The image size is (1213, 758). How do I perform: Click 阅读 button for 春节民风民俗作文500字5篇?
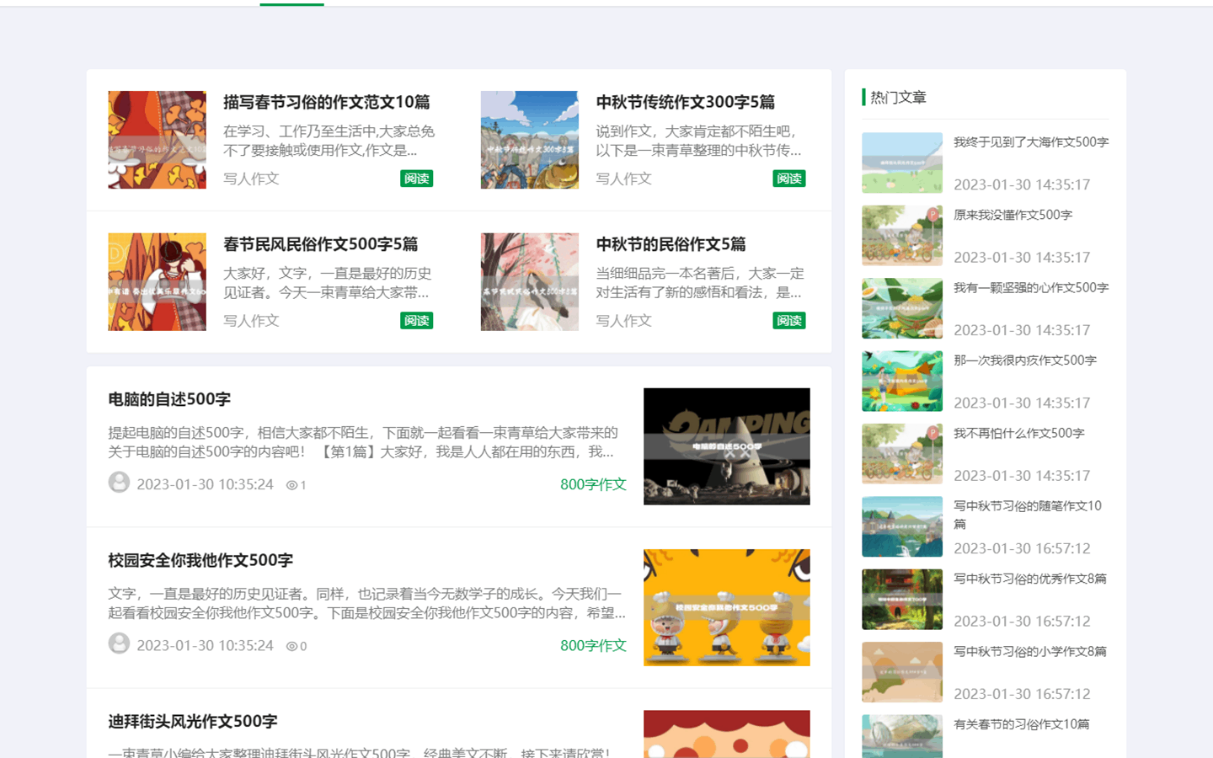coord(417,321)
